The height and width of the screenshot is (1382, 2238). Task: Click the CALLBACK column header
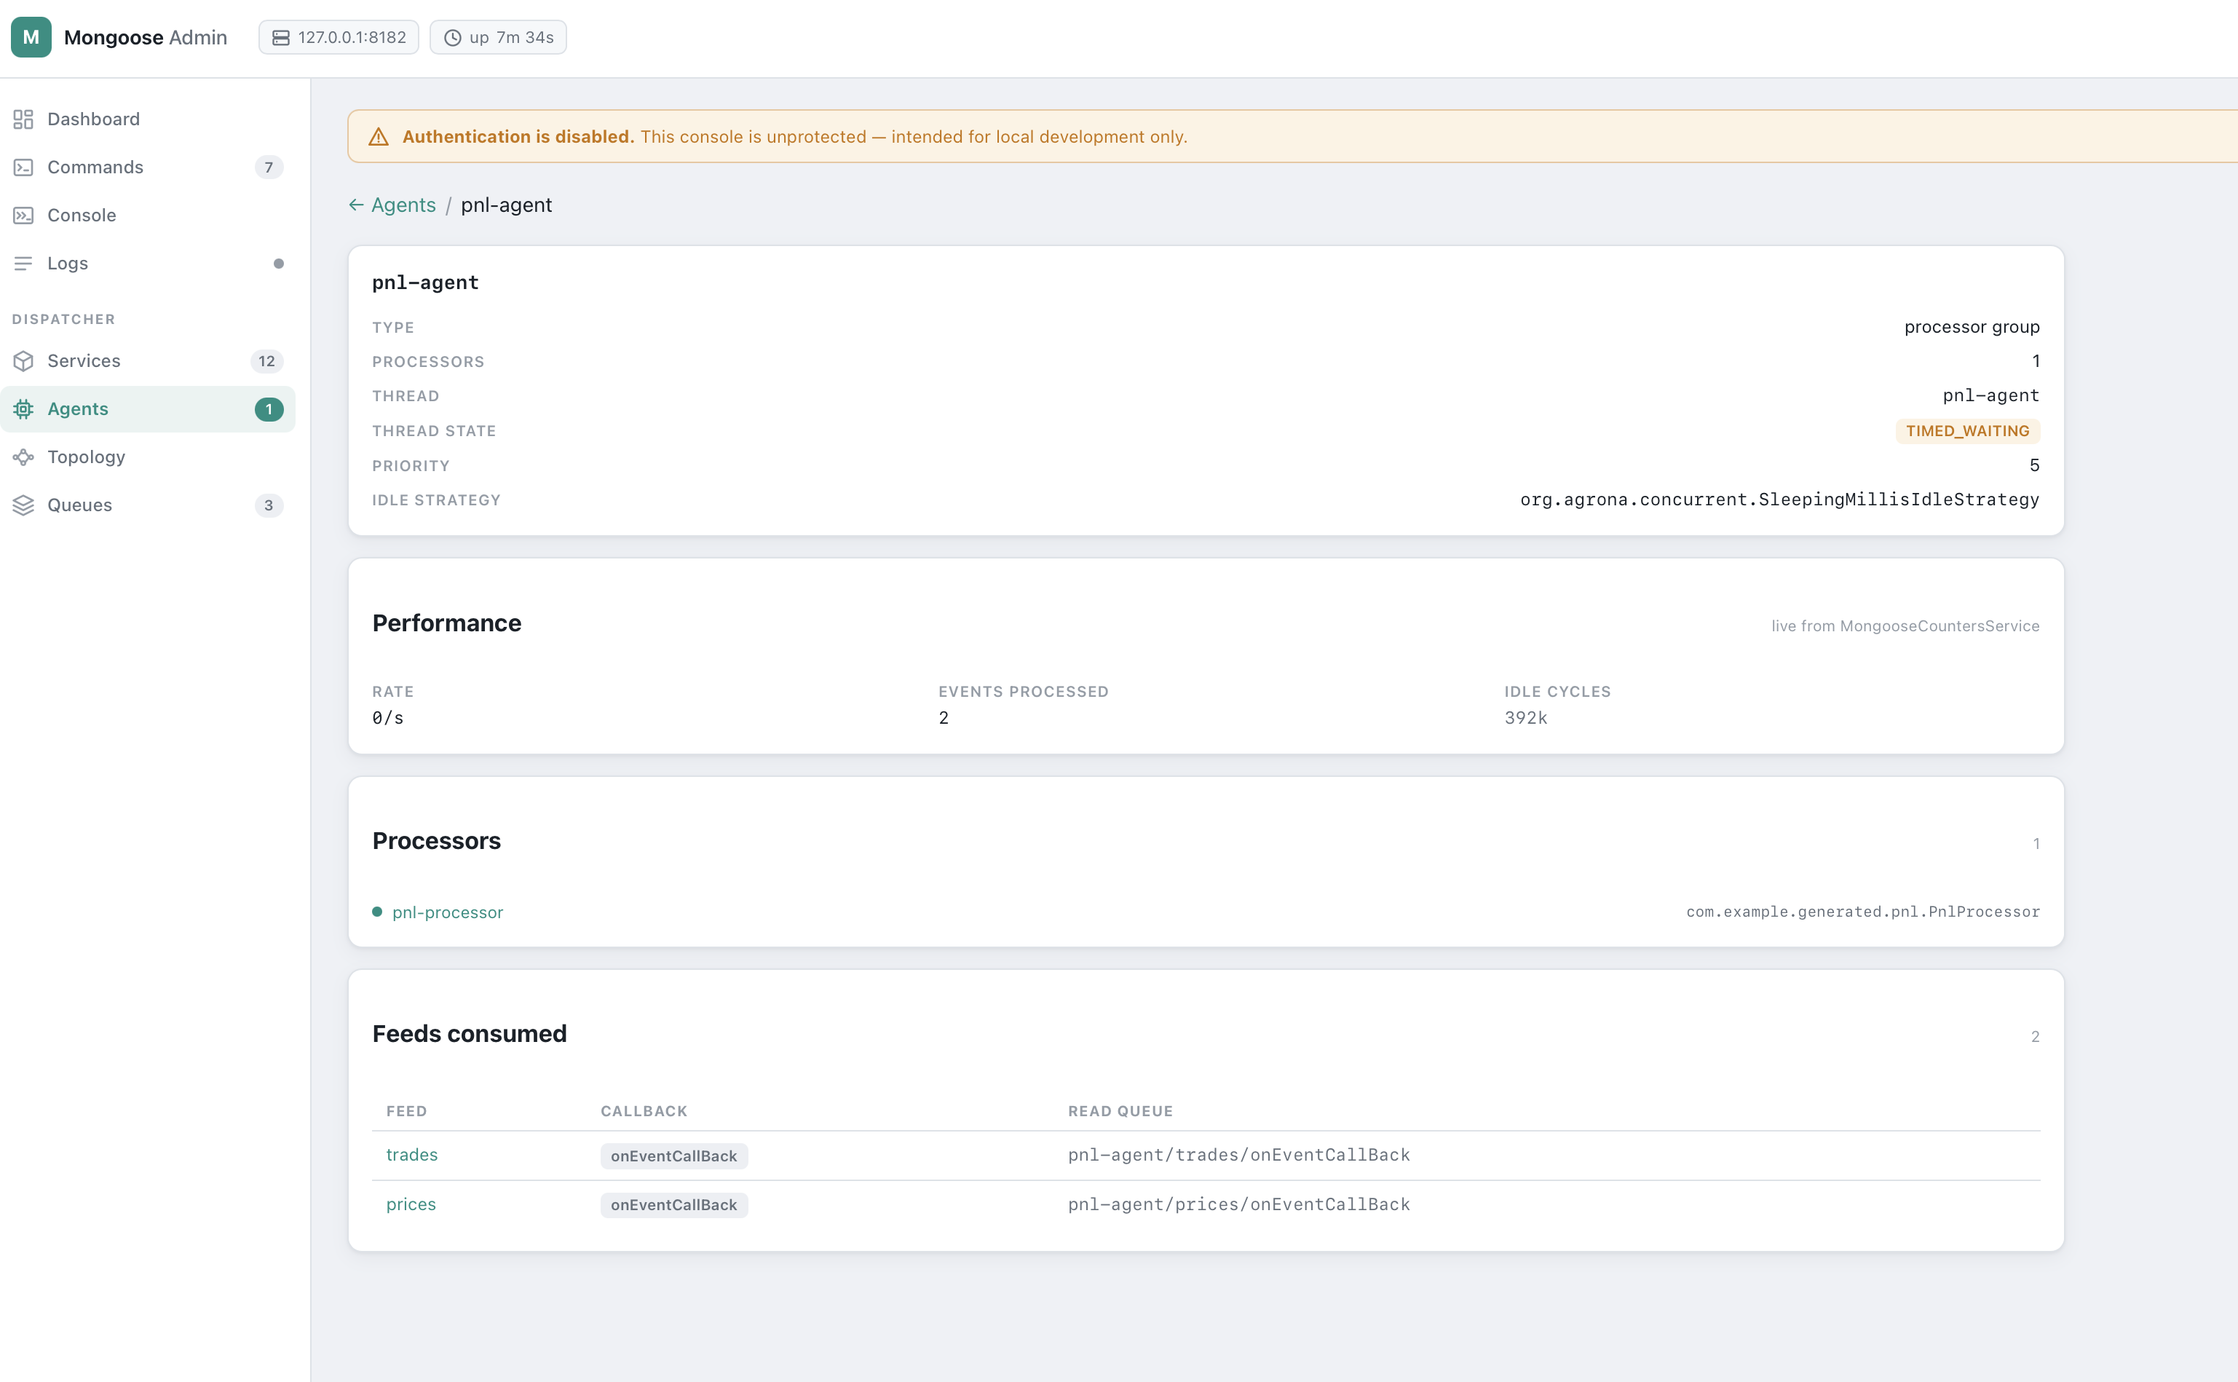pyautogui.click(x=644, y=1110)
